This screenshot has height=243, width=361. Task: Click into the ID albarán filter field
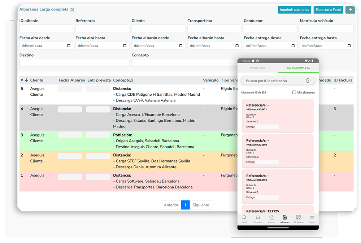(46, 28)
